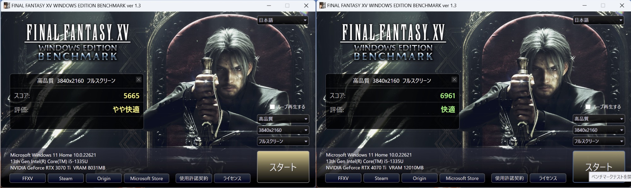Click the RTX 3070 Ti GPU info line

58,168
